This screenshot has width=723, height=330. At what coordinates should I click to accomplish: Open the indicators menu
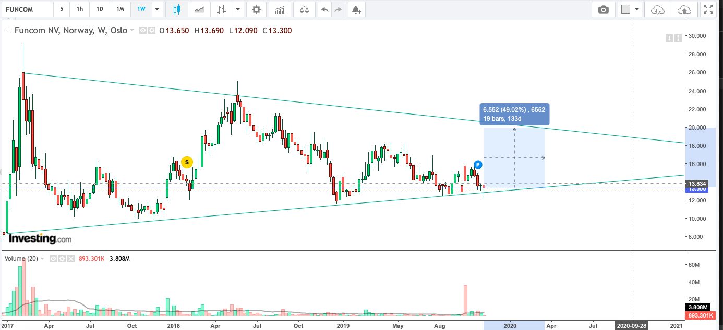(280, 9)
